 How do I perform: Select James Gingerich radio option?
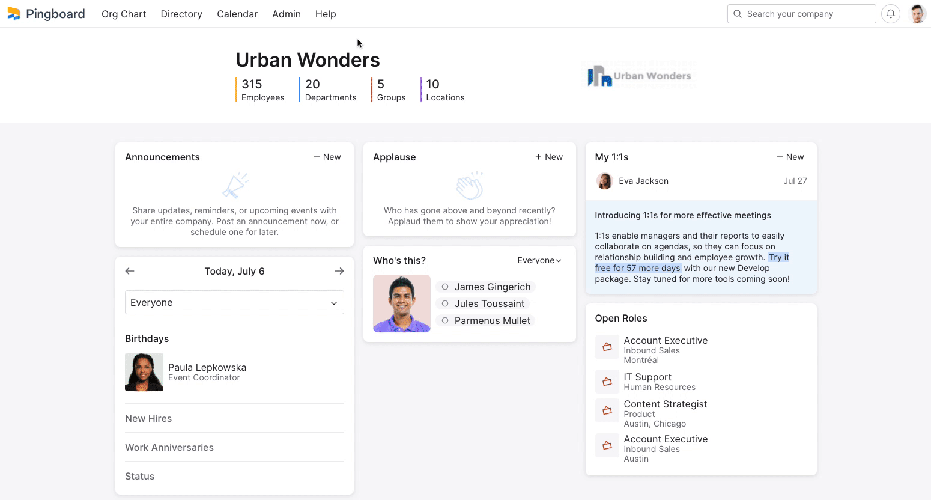click(445, 287)
